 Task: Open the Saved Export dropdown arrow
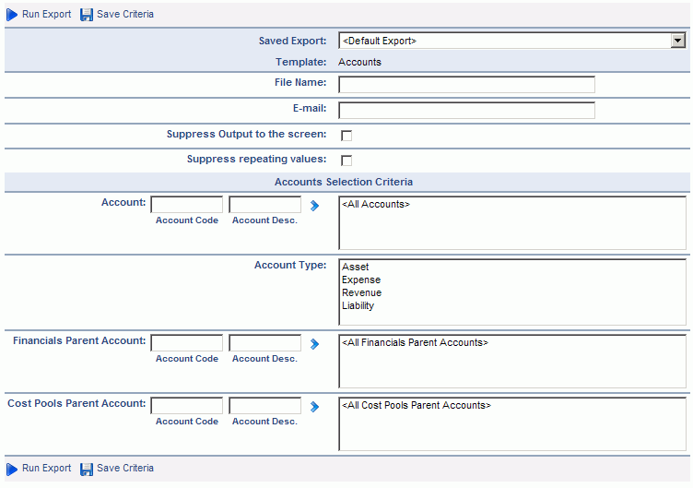click(x=677, y=41)
